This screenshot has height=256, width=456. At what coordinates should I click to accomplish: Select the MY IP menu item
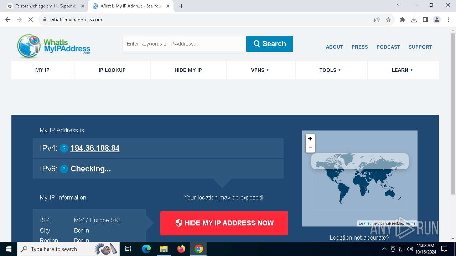click(42, 70)
